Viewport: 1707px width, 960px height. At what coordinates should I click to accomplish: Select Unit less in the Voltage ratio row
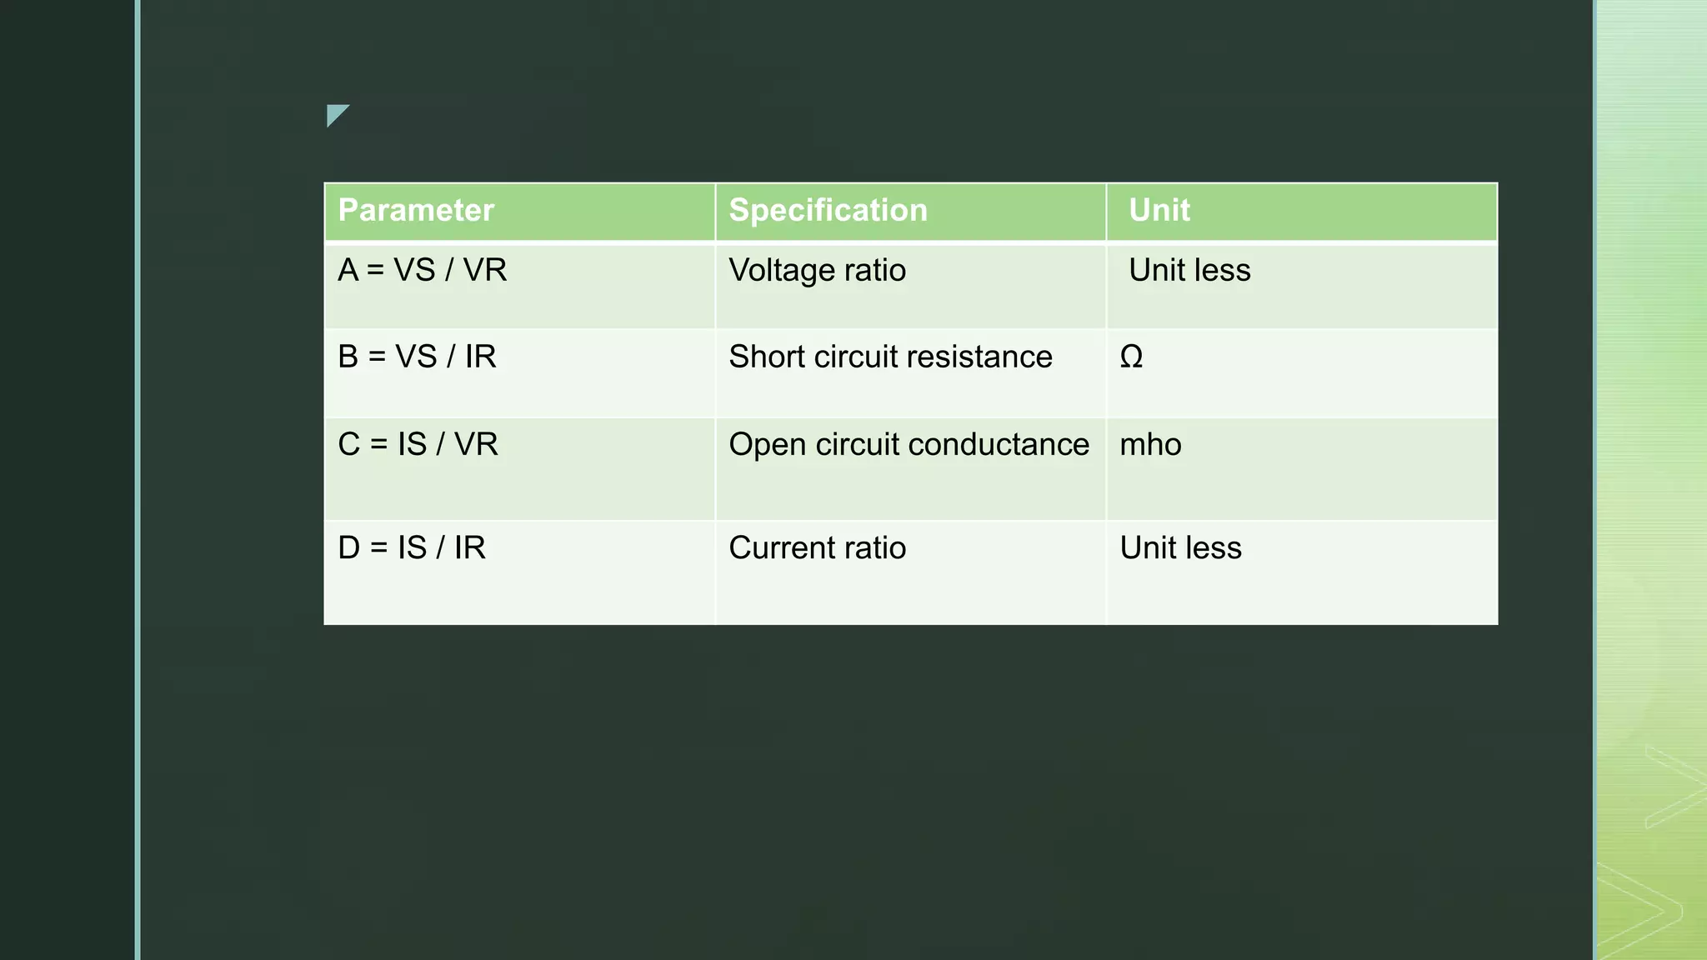pyautogui.click(x=1189, y=271)
